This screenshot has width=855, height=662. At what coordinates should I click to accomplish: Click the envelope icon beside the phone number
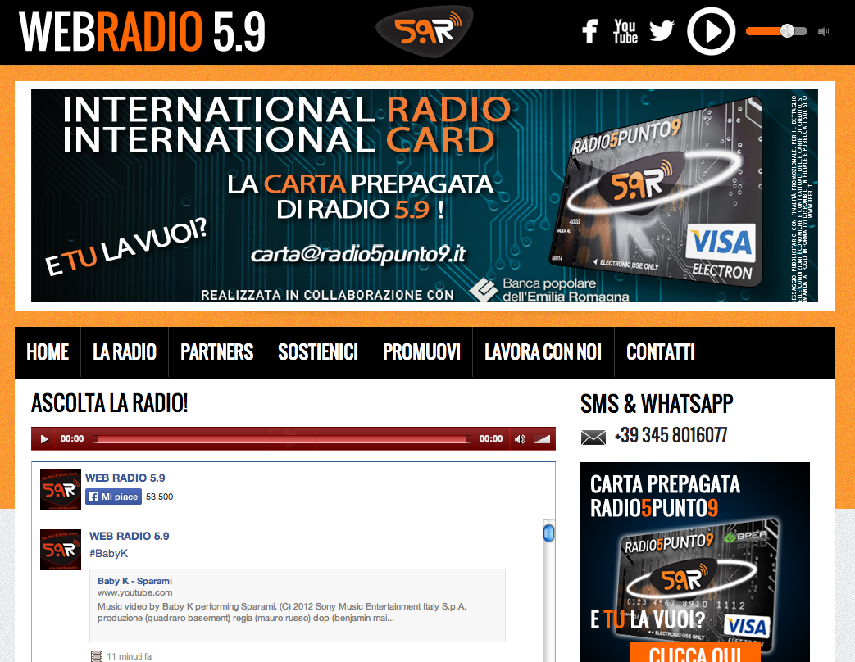593,438
